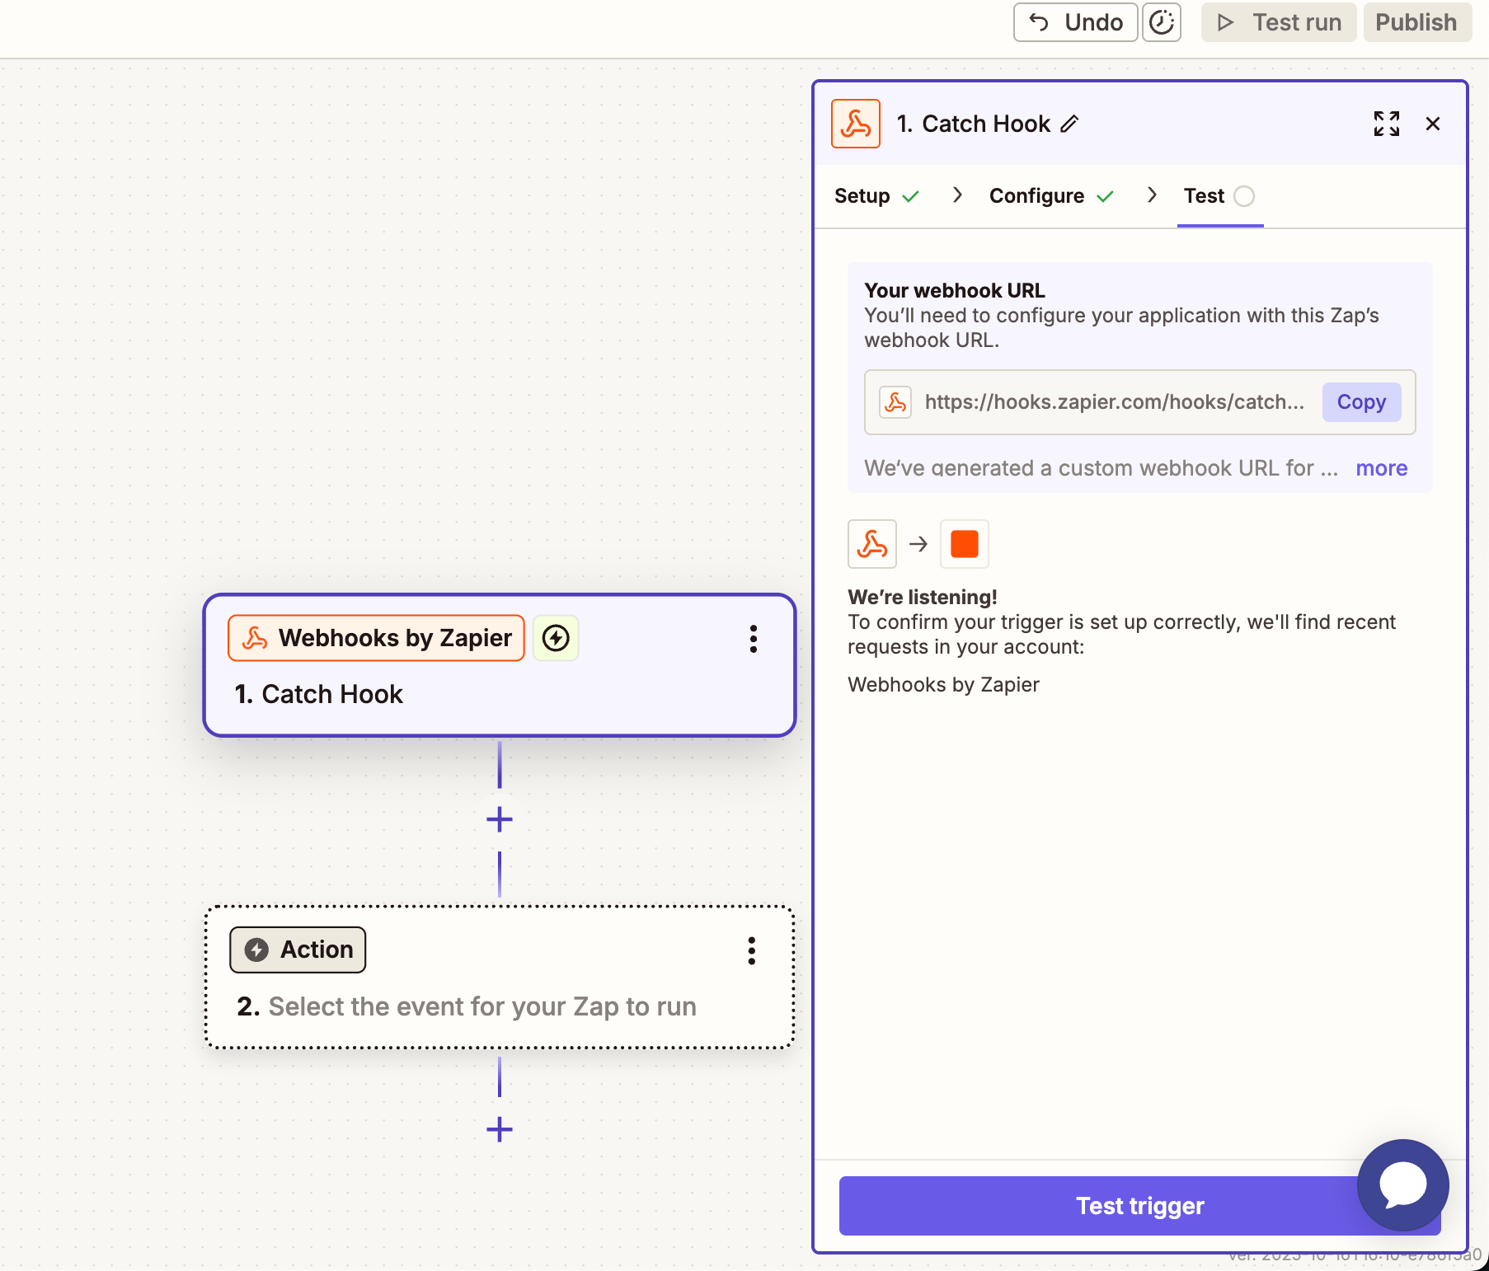Click the 'Your webhook URL' heading
This screenshot has width=1489, height=1271.
point(955,291)
